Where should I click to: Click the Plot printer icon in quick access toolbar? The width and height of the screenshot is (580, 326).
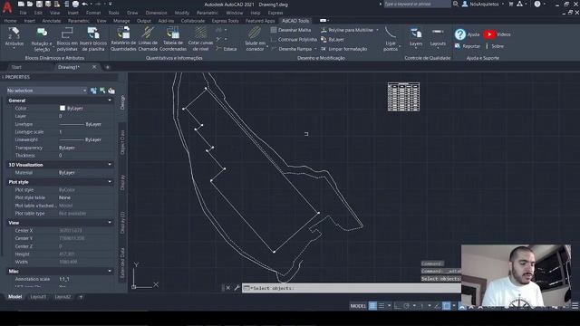[x=75, y=4]
